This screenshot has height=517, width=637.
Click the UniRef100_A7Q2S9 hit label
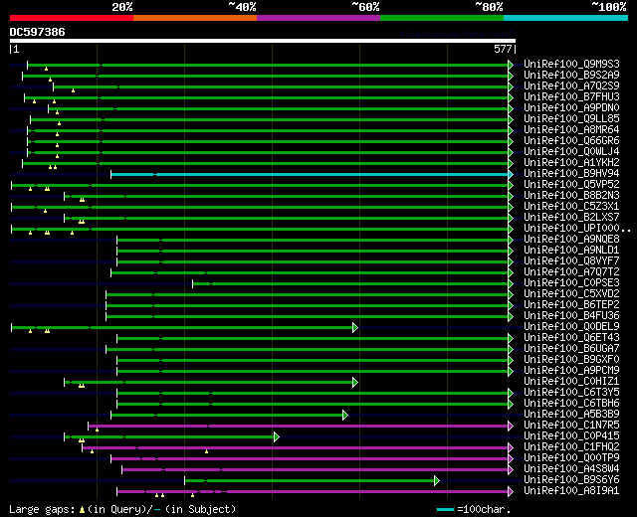pos(571,86)
